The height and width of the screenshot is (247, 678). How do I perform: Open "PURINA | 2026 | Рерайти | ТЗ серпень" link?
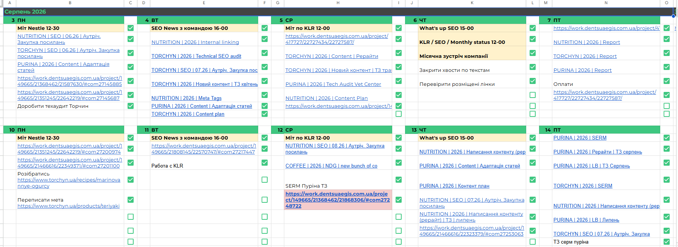tap(597, 152)
